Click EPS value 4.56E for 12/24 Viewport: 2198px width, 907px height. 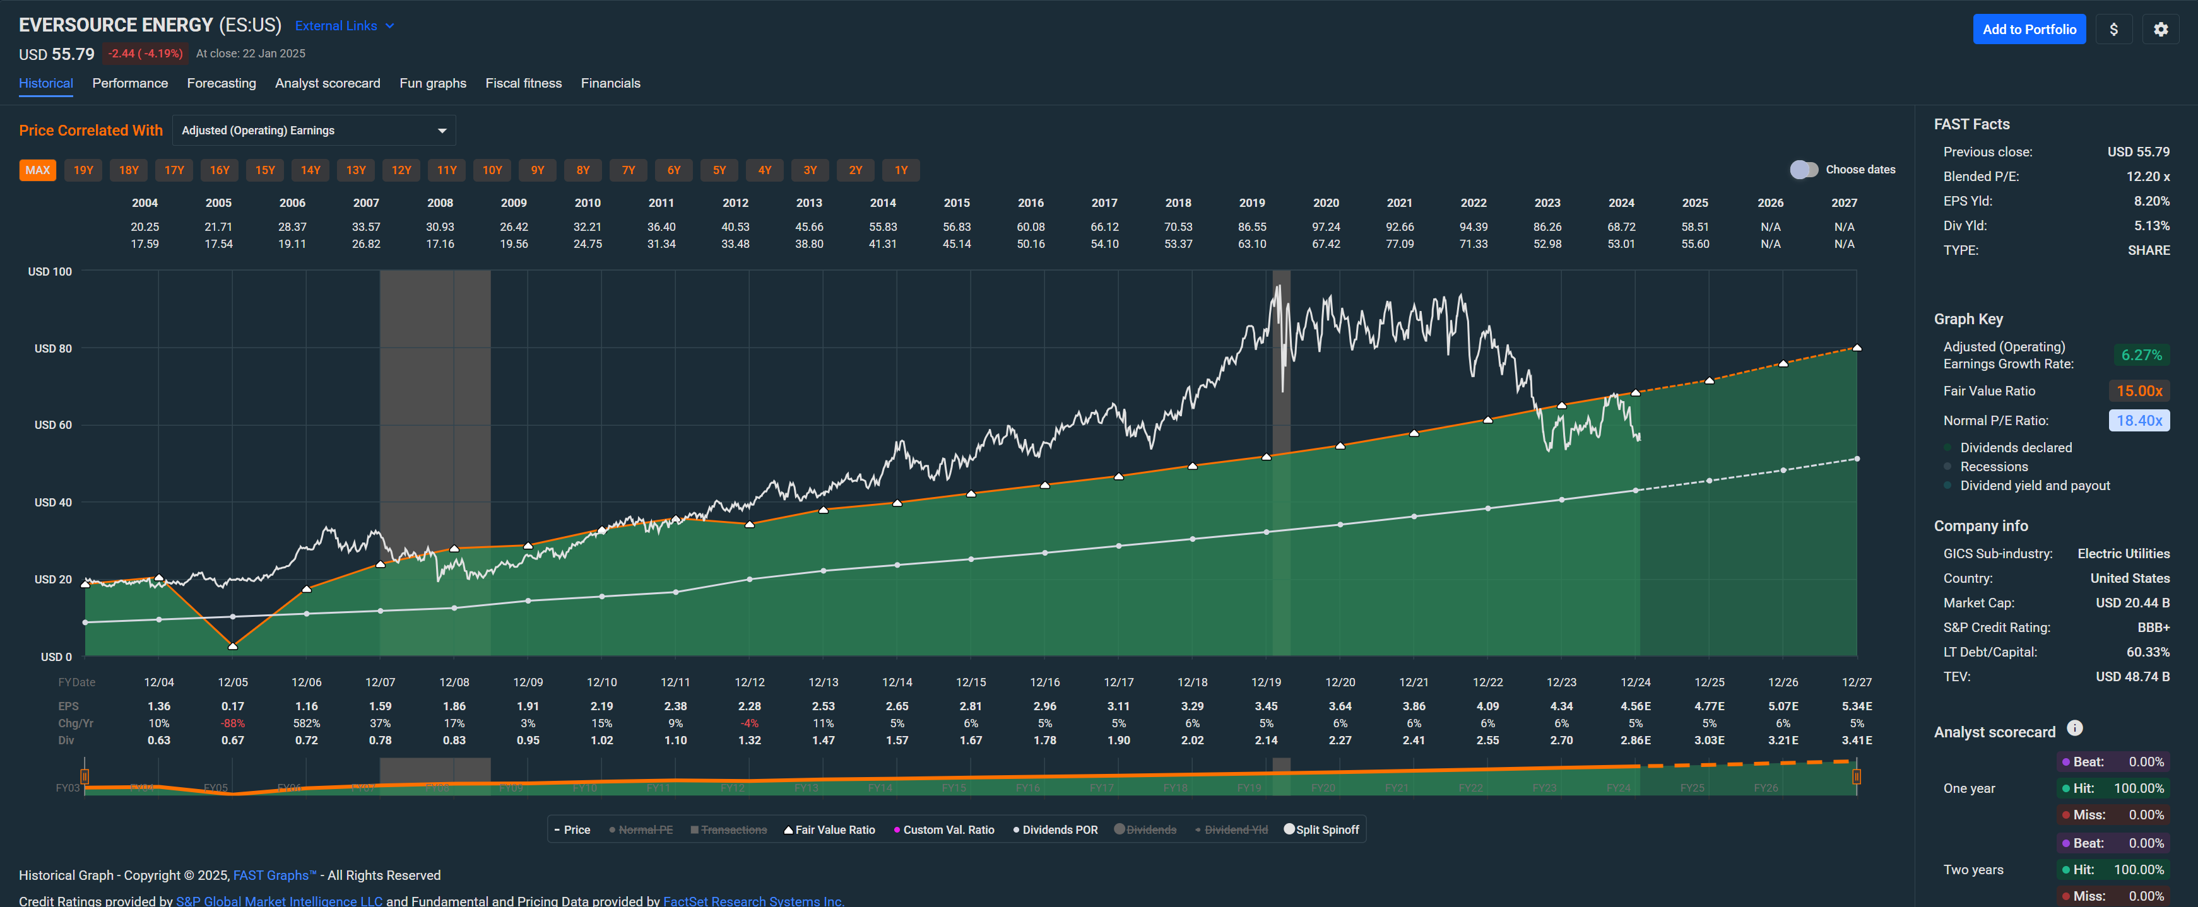click(1635, 706)
